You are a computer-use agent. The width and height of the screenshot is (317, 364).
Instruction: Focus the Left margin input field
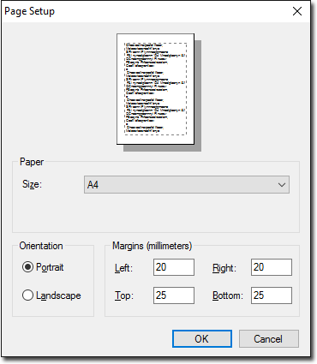174,267
